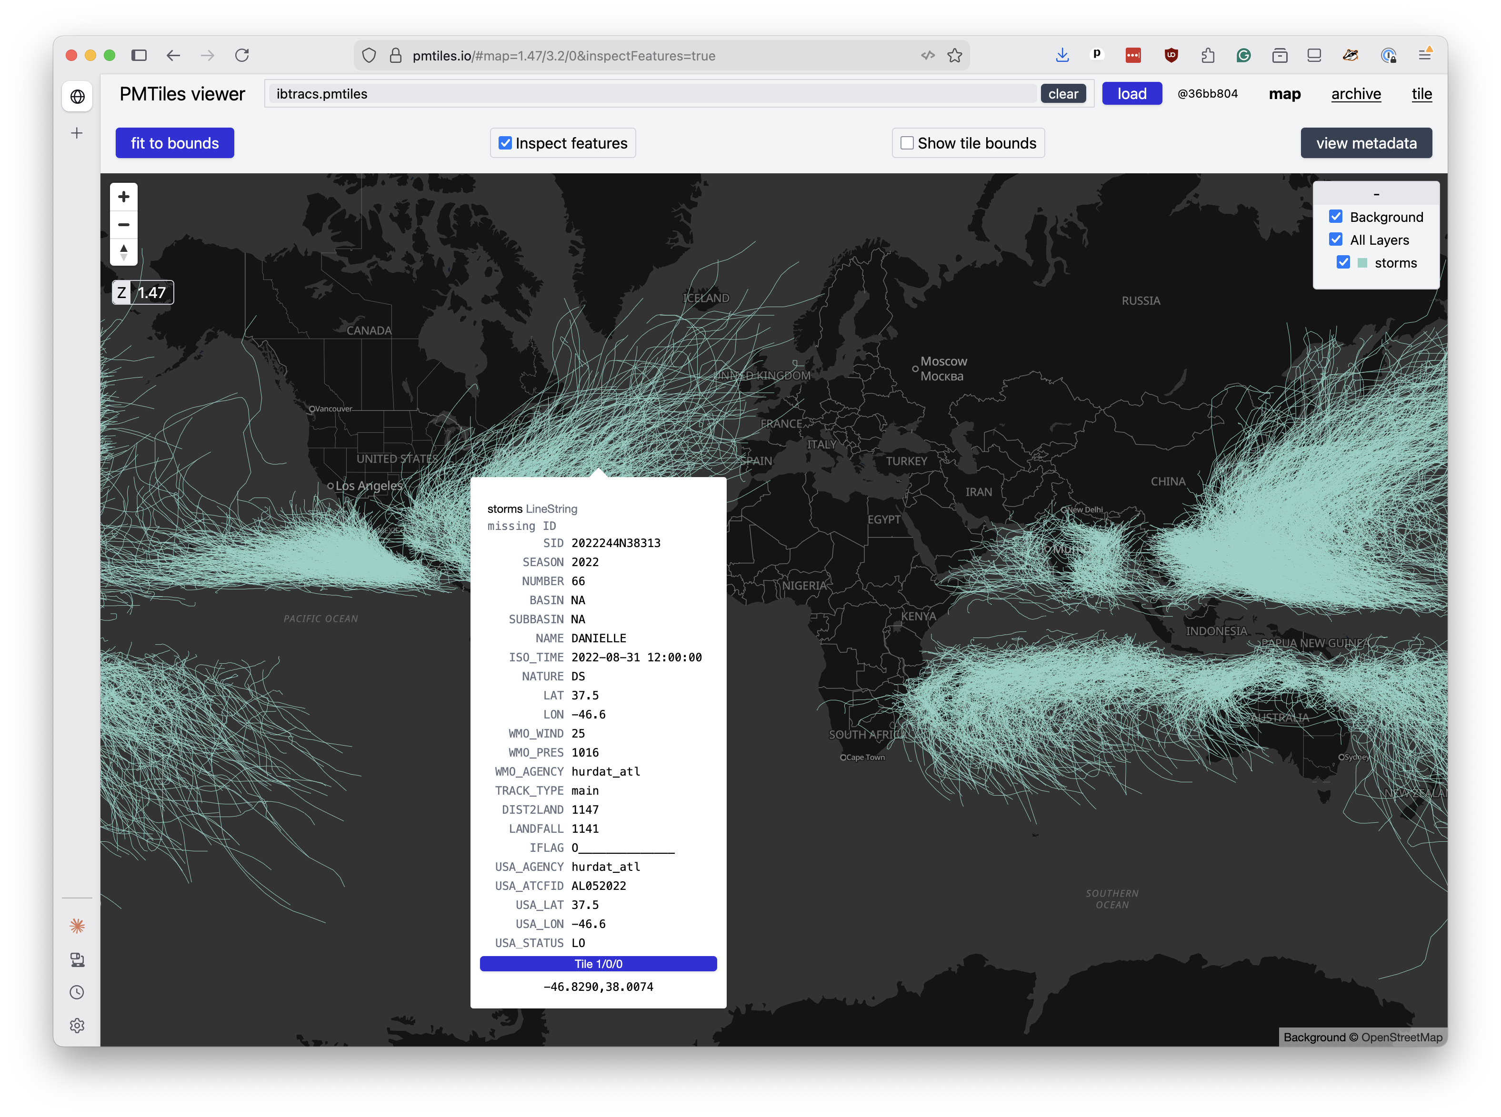This screenshot has width=1501, height=1117.
Task: Collapse the layer panel with dash header
Action: point(1376,194)
